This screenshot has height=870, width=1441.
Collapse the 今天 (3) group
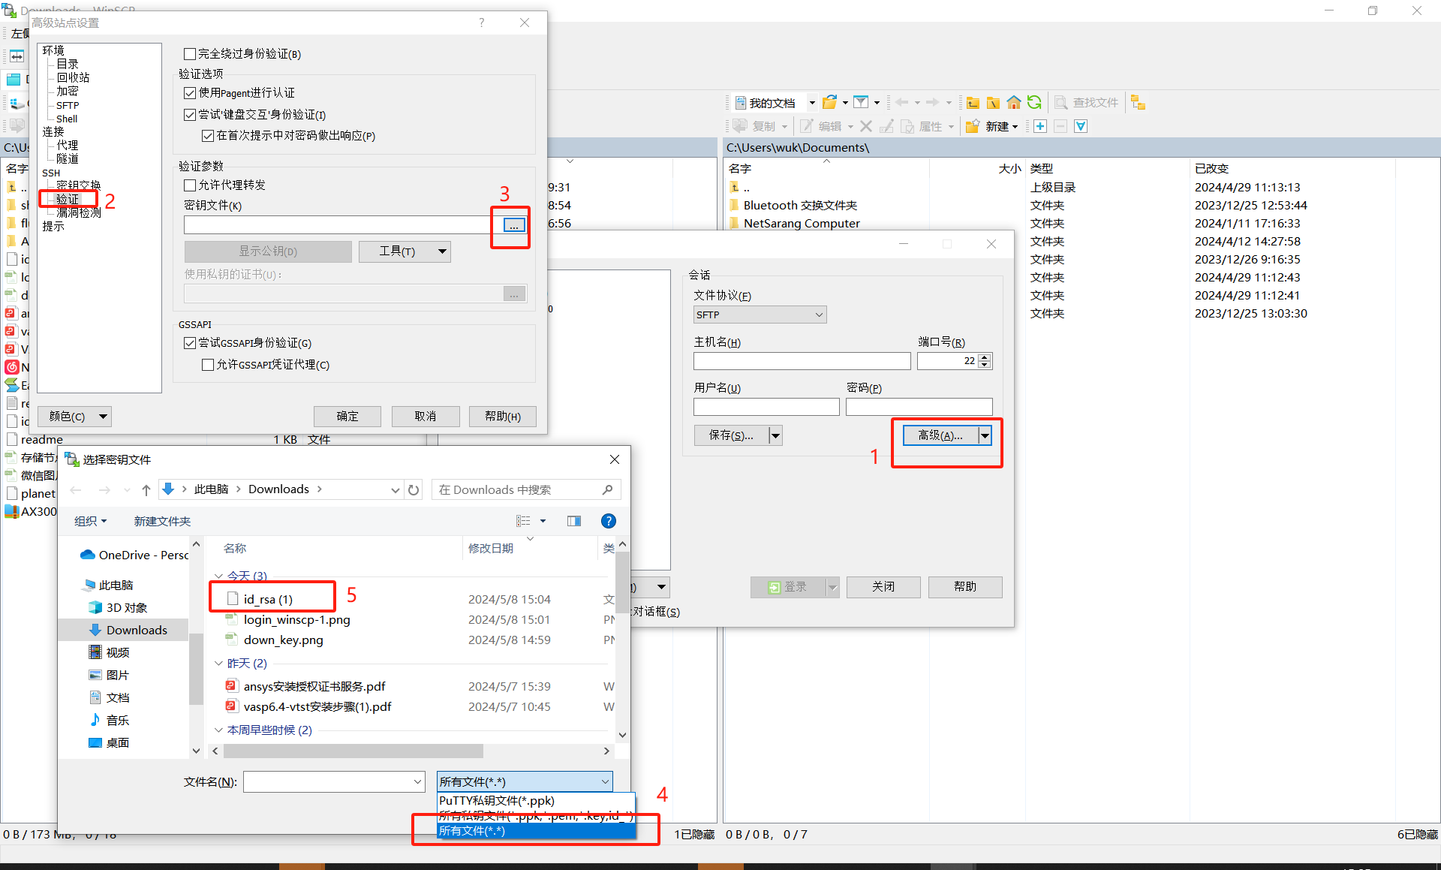[218, 576]
